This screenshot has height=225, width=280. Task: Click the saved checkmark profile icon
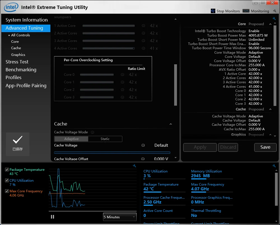coord(18,144)
